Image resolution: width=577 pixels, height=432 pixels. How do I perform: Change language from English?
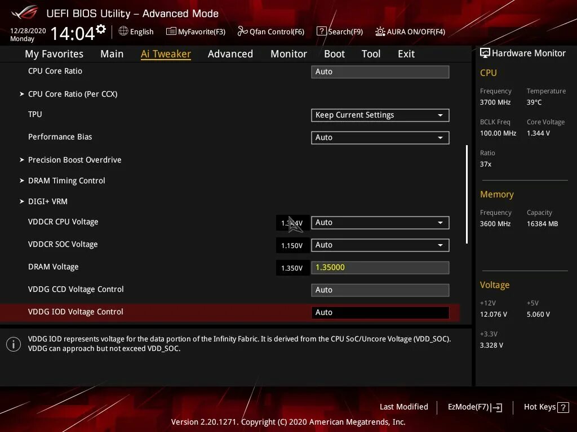[141, 31]
